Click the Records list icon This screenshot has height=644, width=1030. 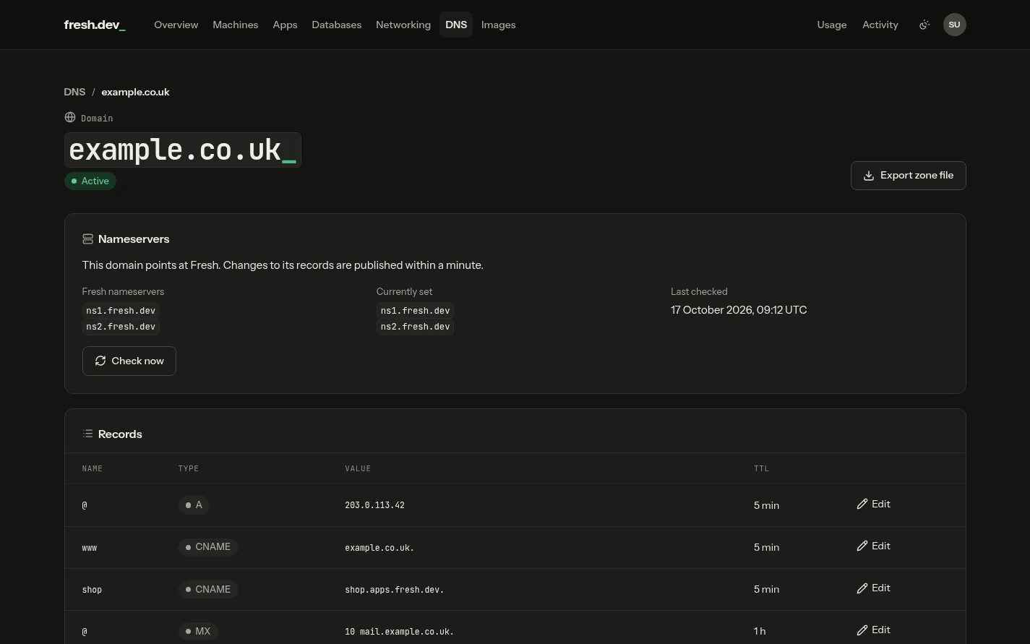pos(87,434)
